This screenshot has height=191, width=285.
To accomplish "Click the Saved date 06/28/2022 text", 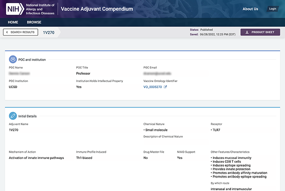I will (213, 34).
